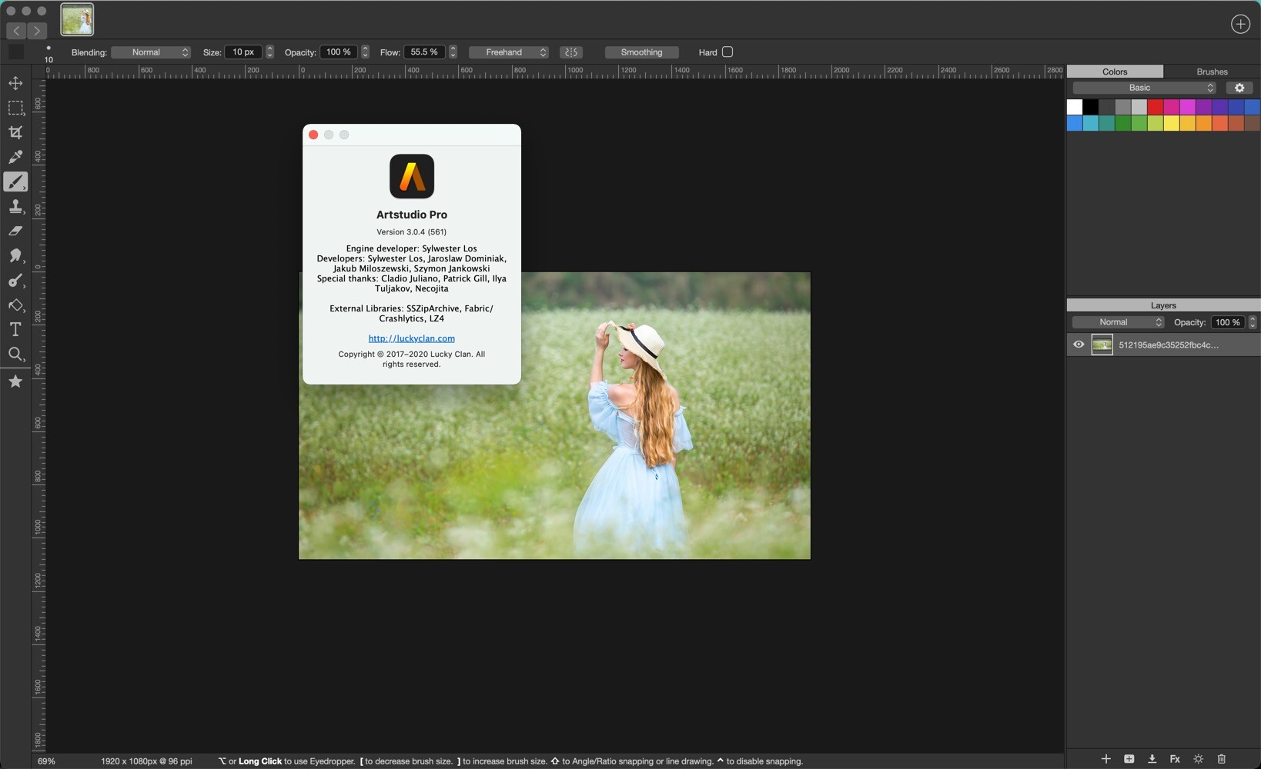Select the Zoom magnifier tool
Screen dimensions: 1261x769
point(15,355)
